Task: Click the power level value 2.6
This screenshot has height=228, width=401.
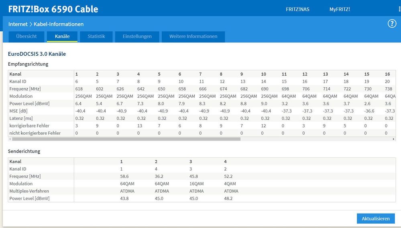Action: click(x=367, y=104)
